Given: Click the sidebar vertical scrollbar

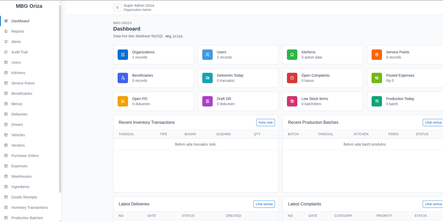Looking at the screenshot, I should point(60,98).
